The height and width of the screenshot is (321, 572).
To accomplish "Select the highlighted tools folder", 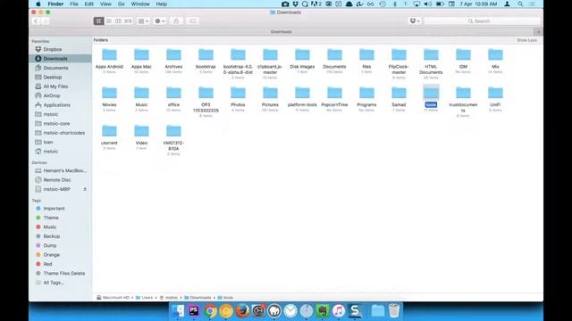I will [x=431, y=97].
